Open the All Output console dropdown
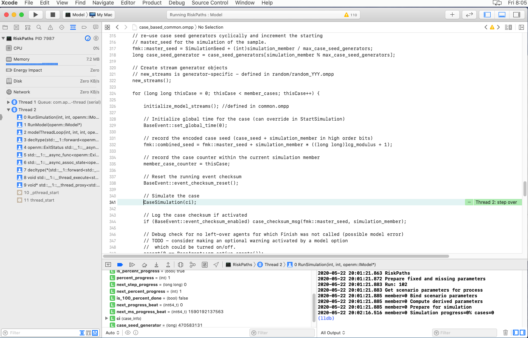The image size is (528, 338). [x=333, y=333]
